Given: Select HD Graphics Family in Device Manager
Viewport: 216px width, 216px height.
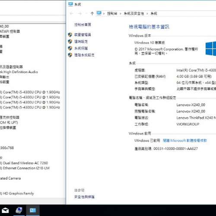Looking at the screenshot, I should pyautogui.click(x=17, y=194).
